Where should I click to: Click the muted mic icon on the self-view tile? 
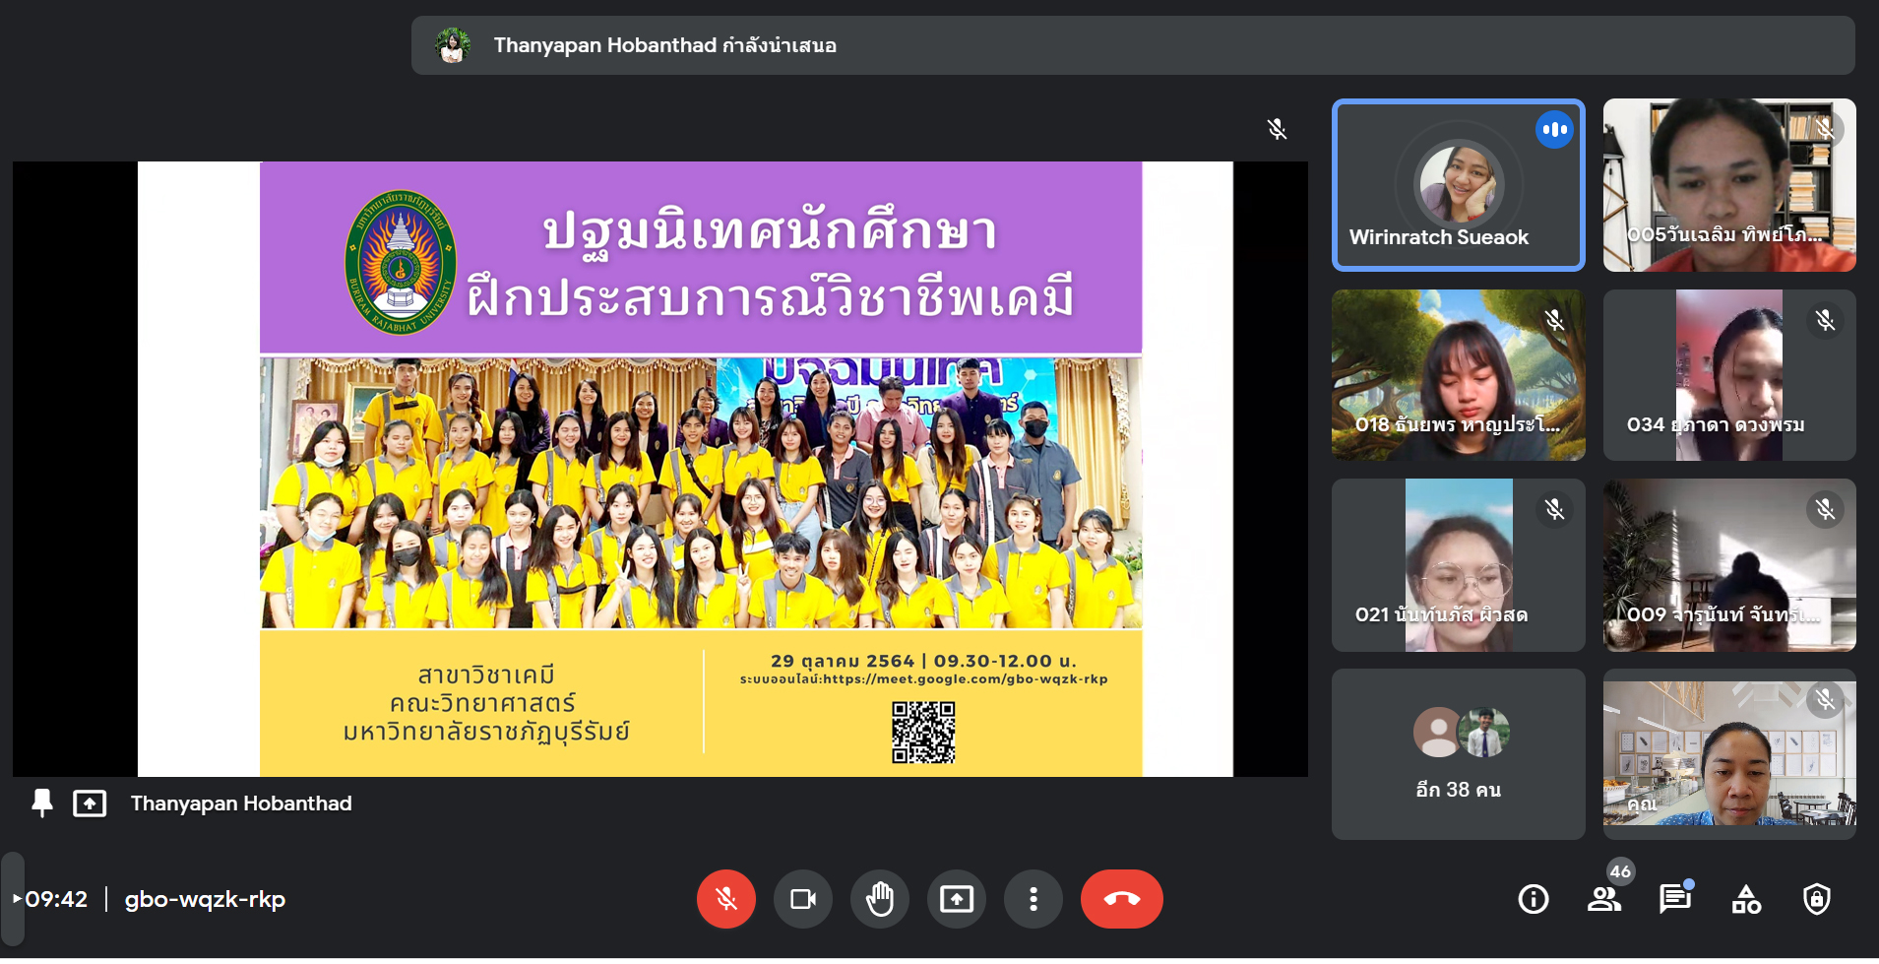(x=1825, y=699)
